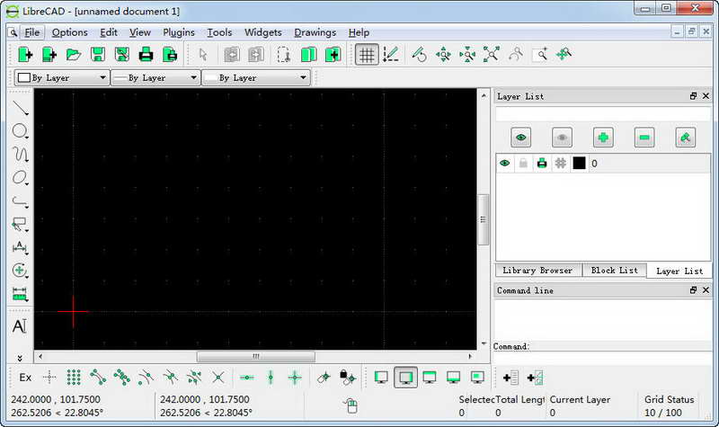Select the Dimension tool in left toolbar
This screenshot has width=719, height=427.
(20, 247)
